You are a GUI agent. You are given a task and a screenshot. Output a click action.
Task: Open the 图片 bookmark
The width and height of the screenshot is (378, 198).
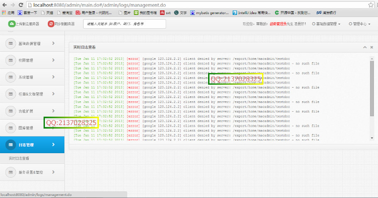124,13
